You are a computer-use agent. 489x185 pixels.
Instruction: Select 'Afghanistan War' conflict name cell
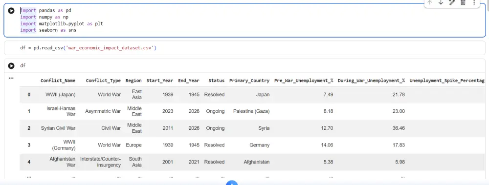point(63,162)
